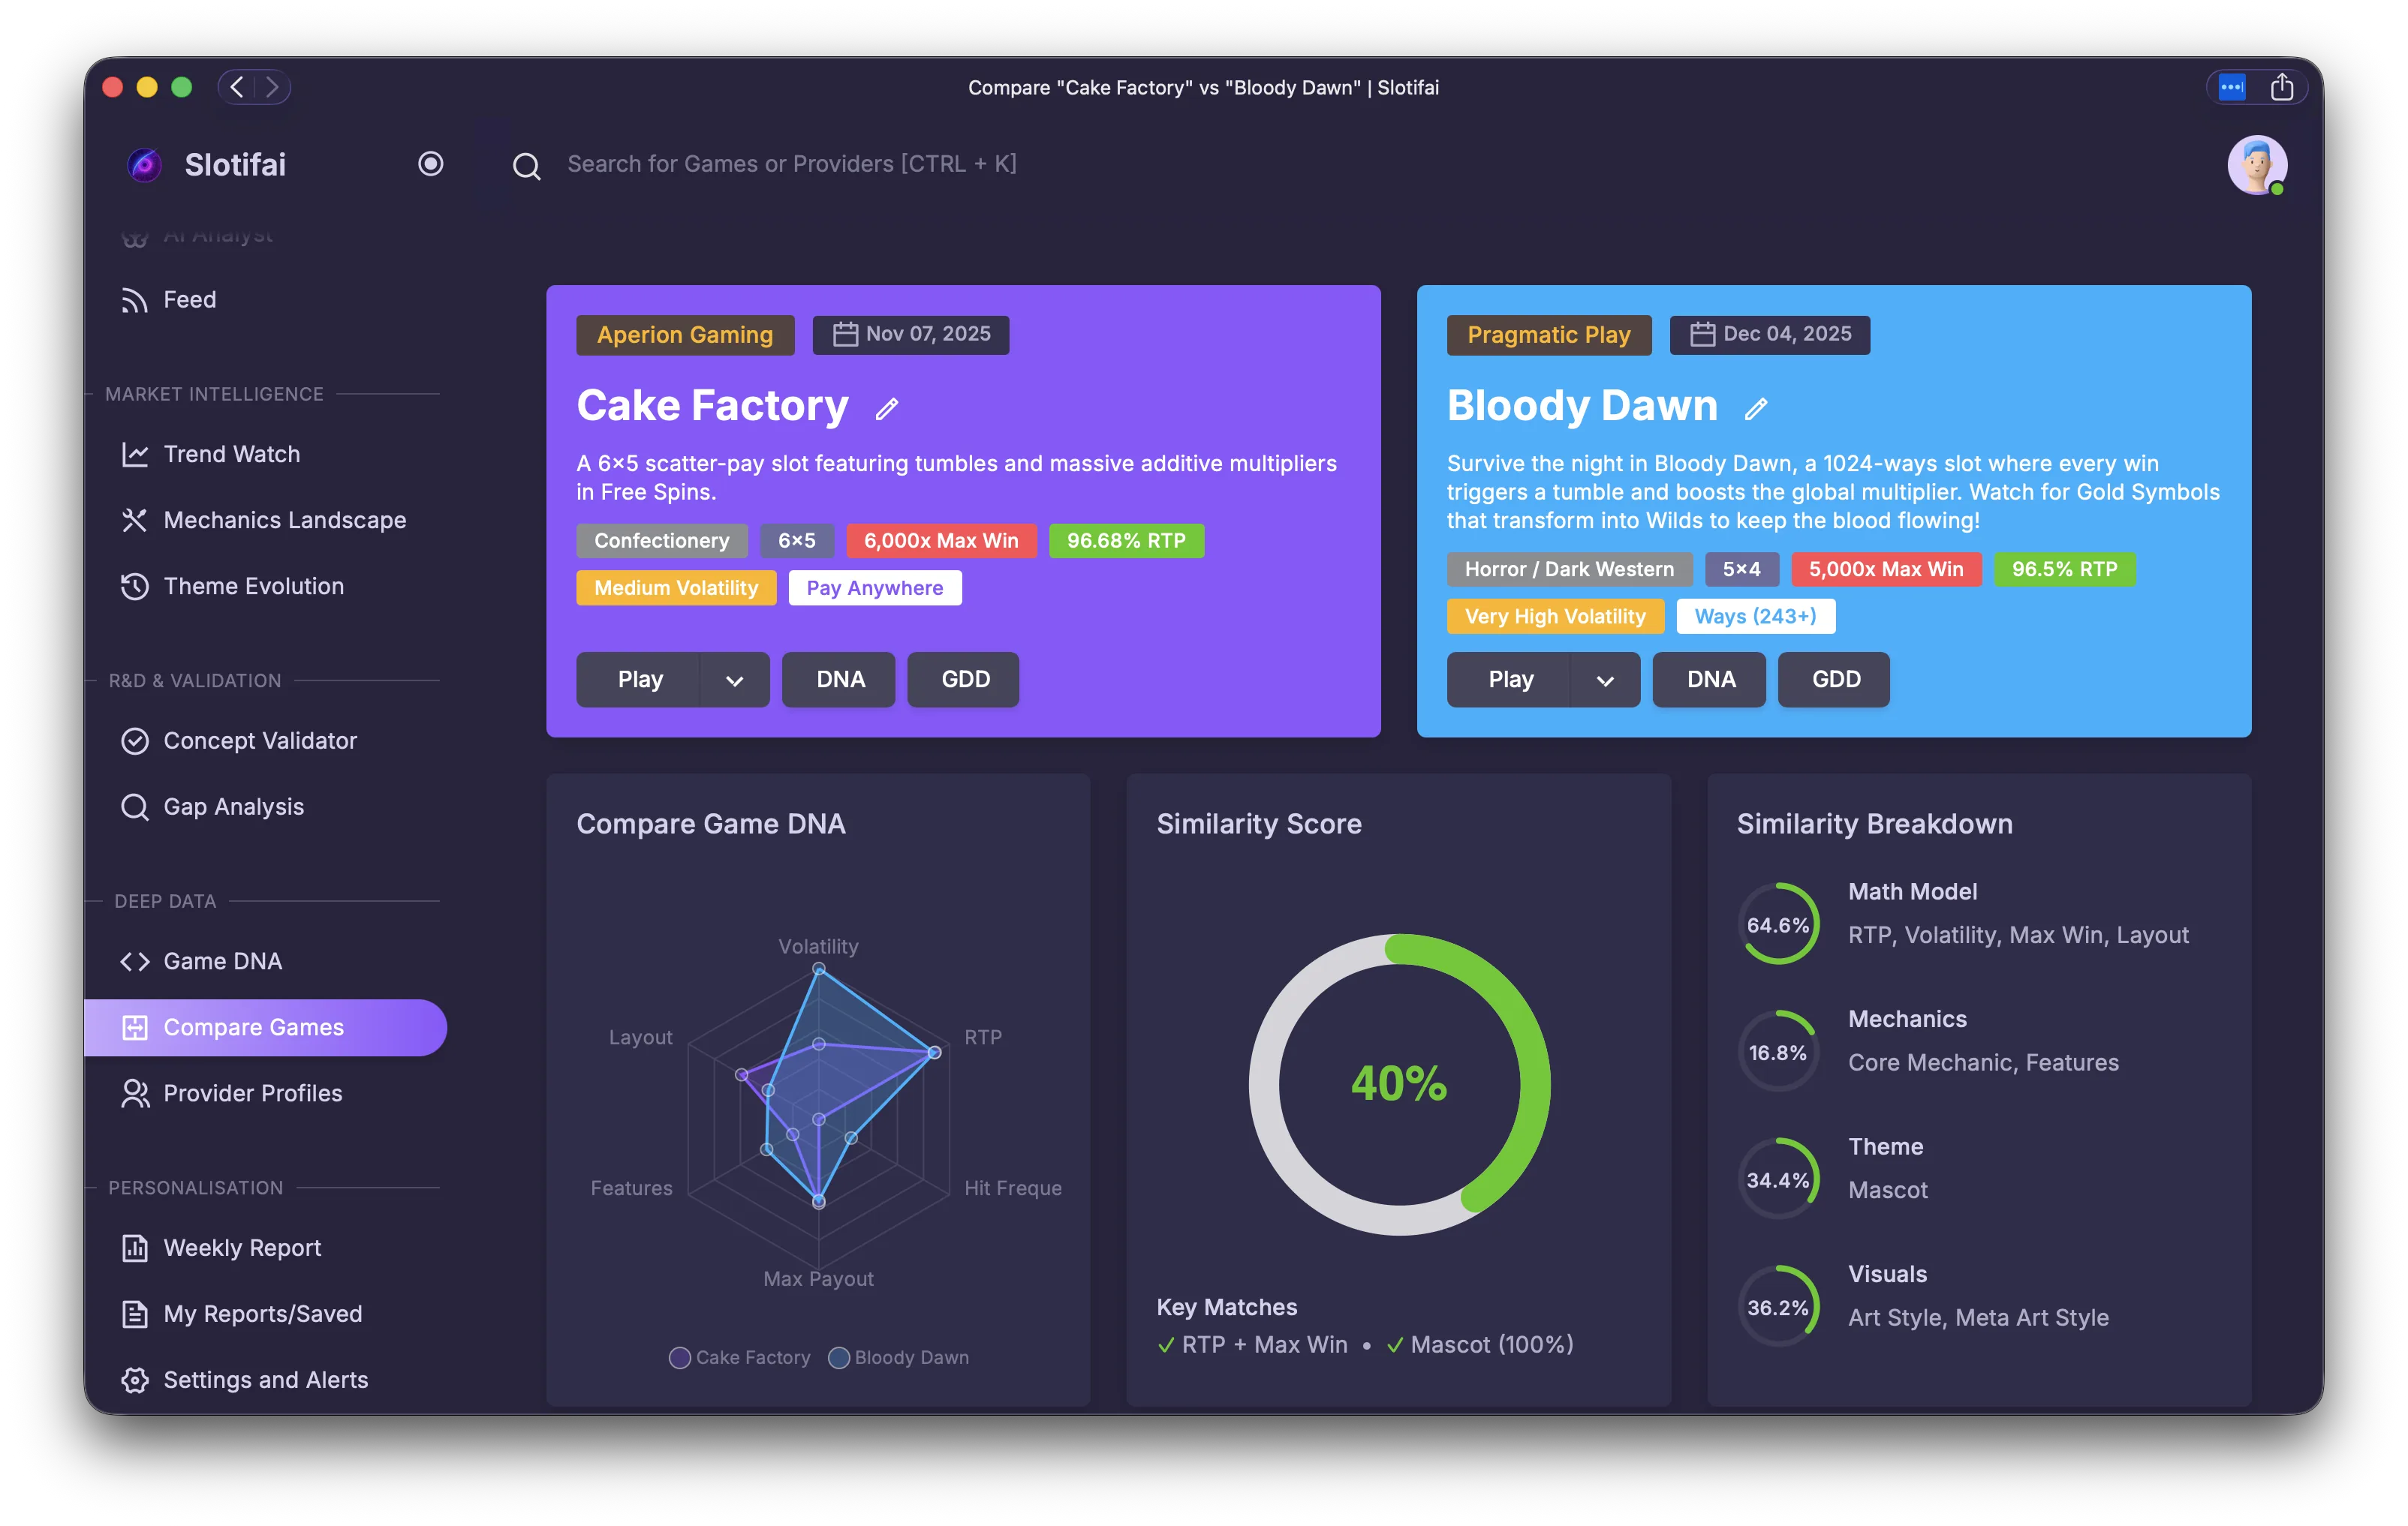Open Cake Factory DNA
Viewport: 2408px width, 1526px height.
[840, 680]
